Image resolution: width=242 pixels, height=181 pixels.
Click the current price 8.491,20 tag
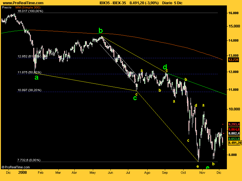(235, 143)
